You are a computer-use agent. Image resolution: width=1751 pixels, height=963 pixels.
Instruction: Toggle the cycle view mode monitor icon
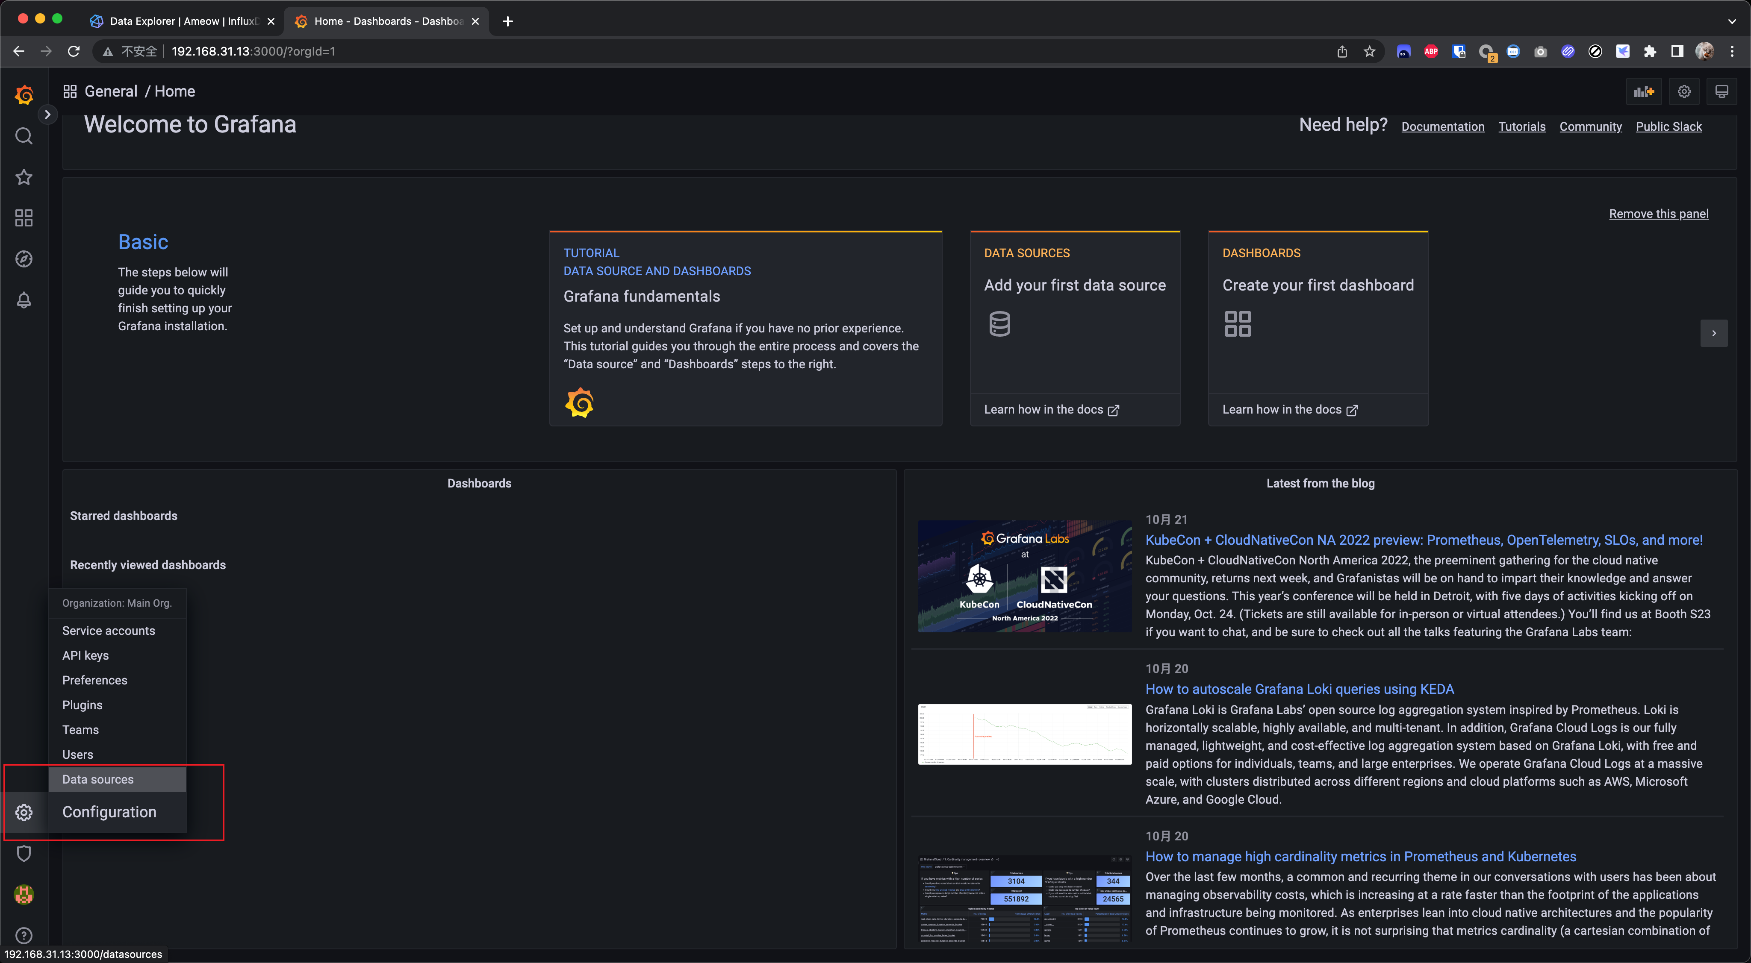(1721, 92)
